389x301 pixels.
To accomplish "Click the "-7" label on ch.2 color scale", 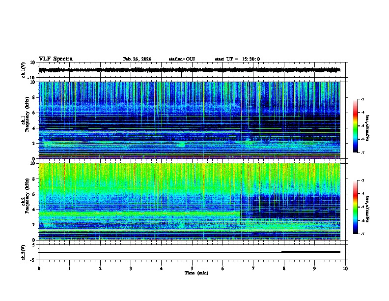I will [362, 234].
